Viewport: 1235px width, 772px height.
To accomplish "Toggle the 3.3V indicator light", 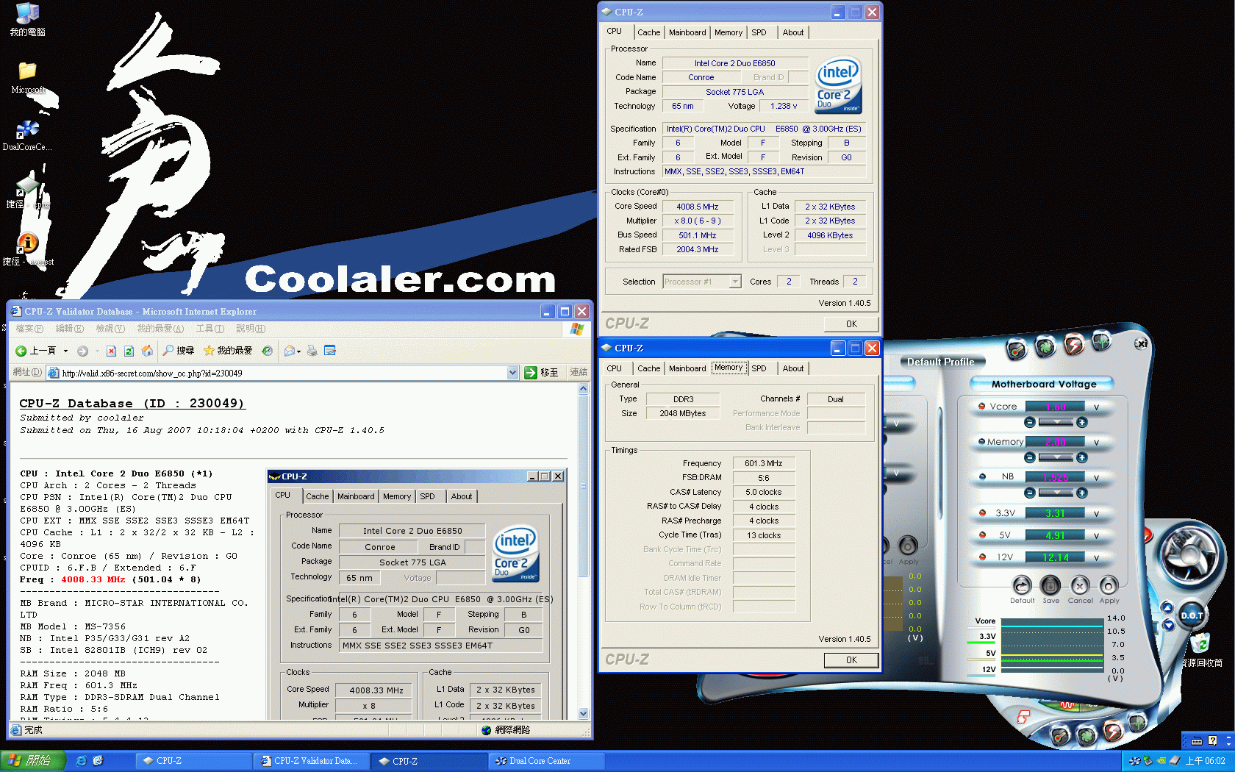I will click(x=982, y=512).
